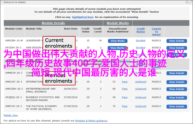Click the Pass decision for UMSCBW-20-2

coord(125,89)
